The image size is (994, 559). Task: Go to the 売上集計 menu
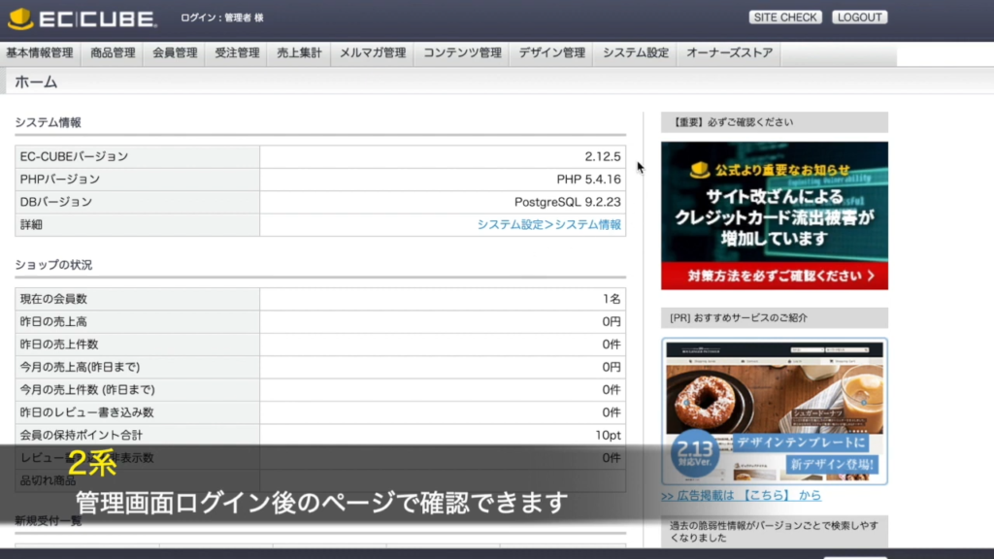point(299,53)
